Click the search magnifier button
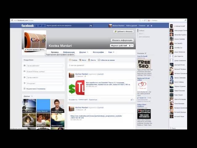This screenshot has height=148, width=197. point(91,26)
